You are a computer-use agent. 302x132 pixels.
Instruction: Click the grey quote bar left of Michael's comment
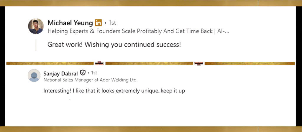coord(36,45)
